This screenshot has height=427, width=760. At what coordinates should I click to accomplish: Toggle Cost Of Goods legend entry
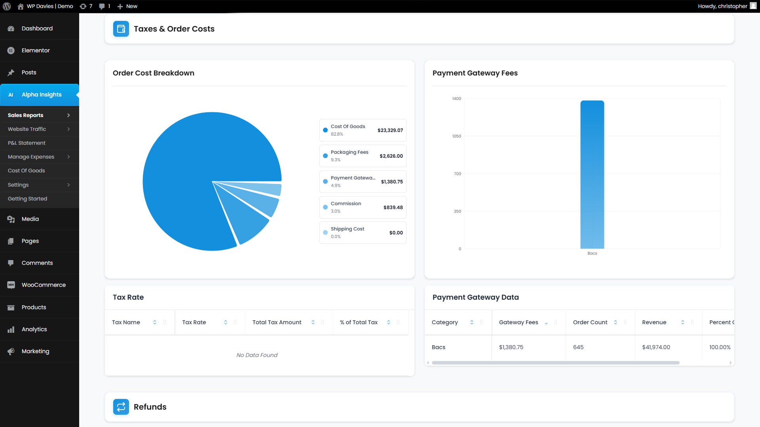tap(363, 130)
